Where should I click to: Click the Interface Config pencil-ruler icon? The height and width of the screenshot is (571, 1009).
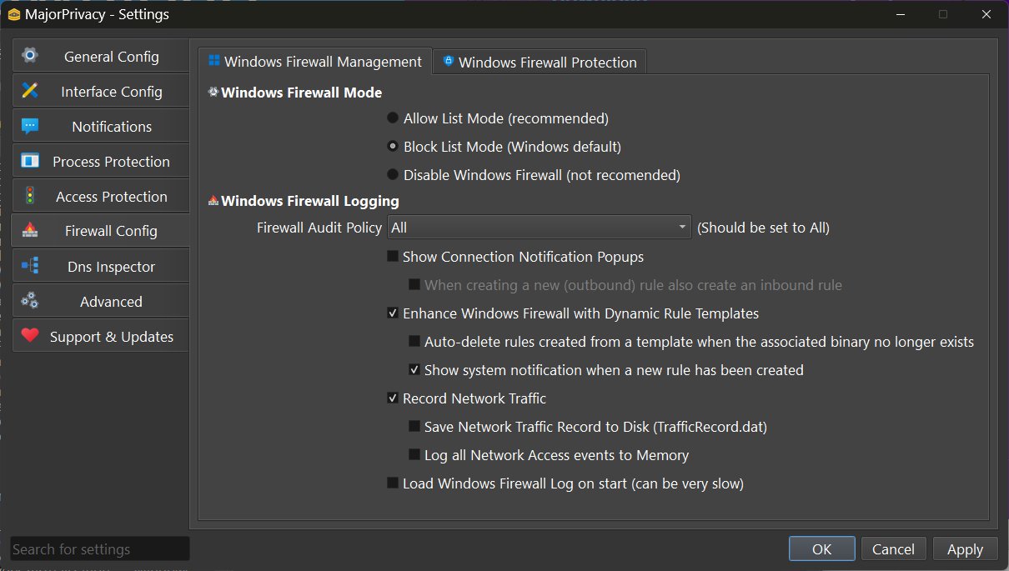[x=30, y=91]
